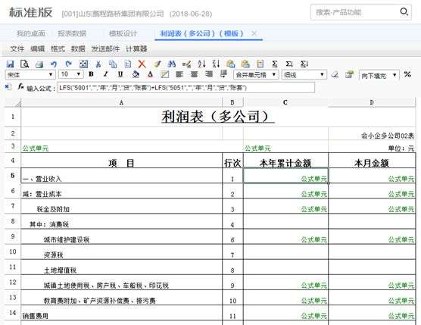Expand the 合并单元格 dropdown
This screenshot has width=421, height=325.
coord(256,75)
